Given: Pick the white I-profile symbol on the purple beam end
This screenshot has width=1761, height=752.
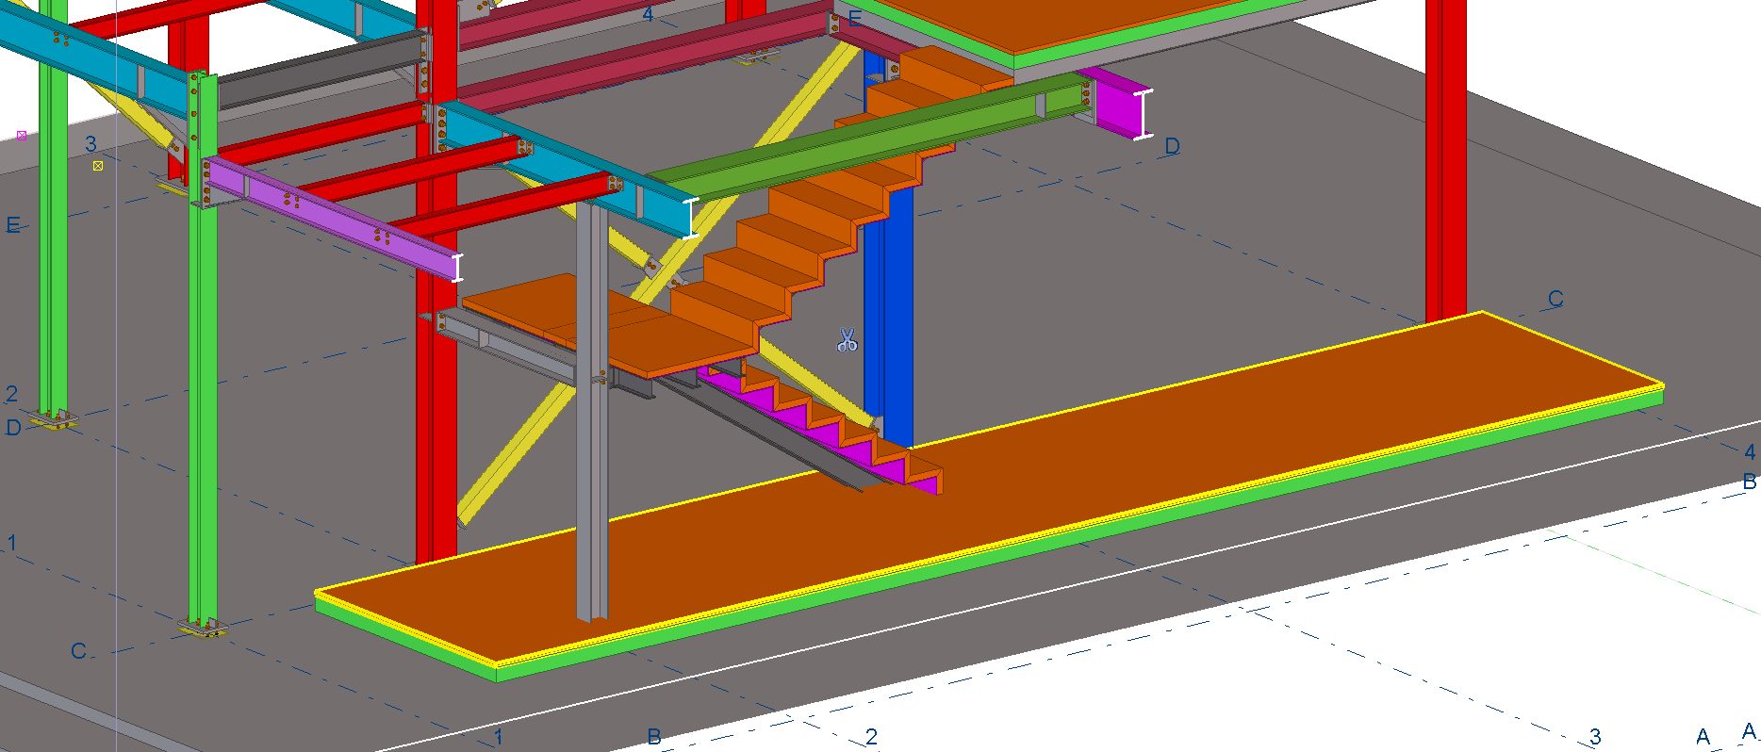Looking at the screenshot, I should pos(458,268).
